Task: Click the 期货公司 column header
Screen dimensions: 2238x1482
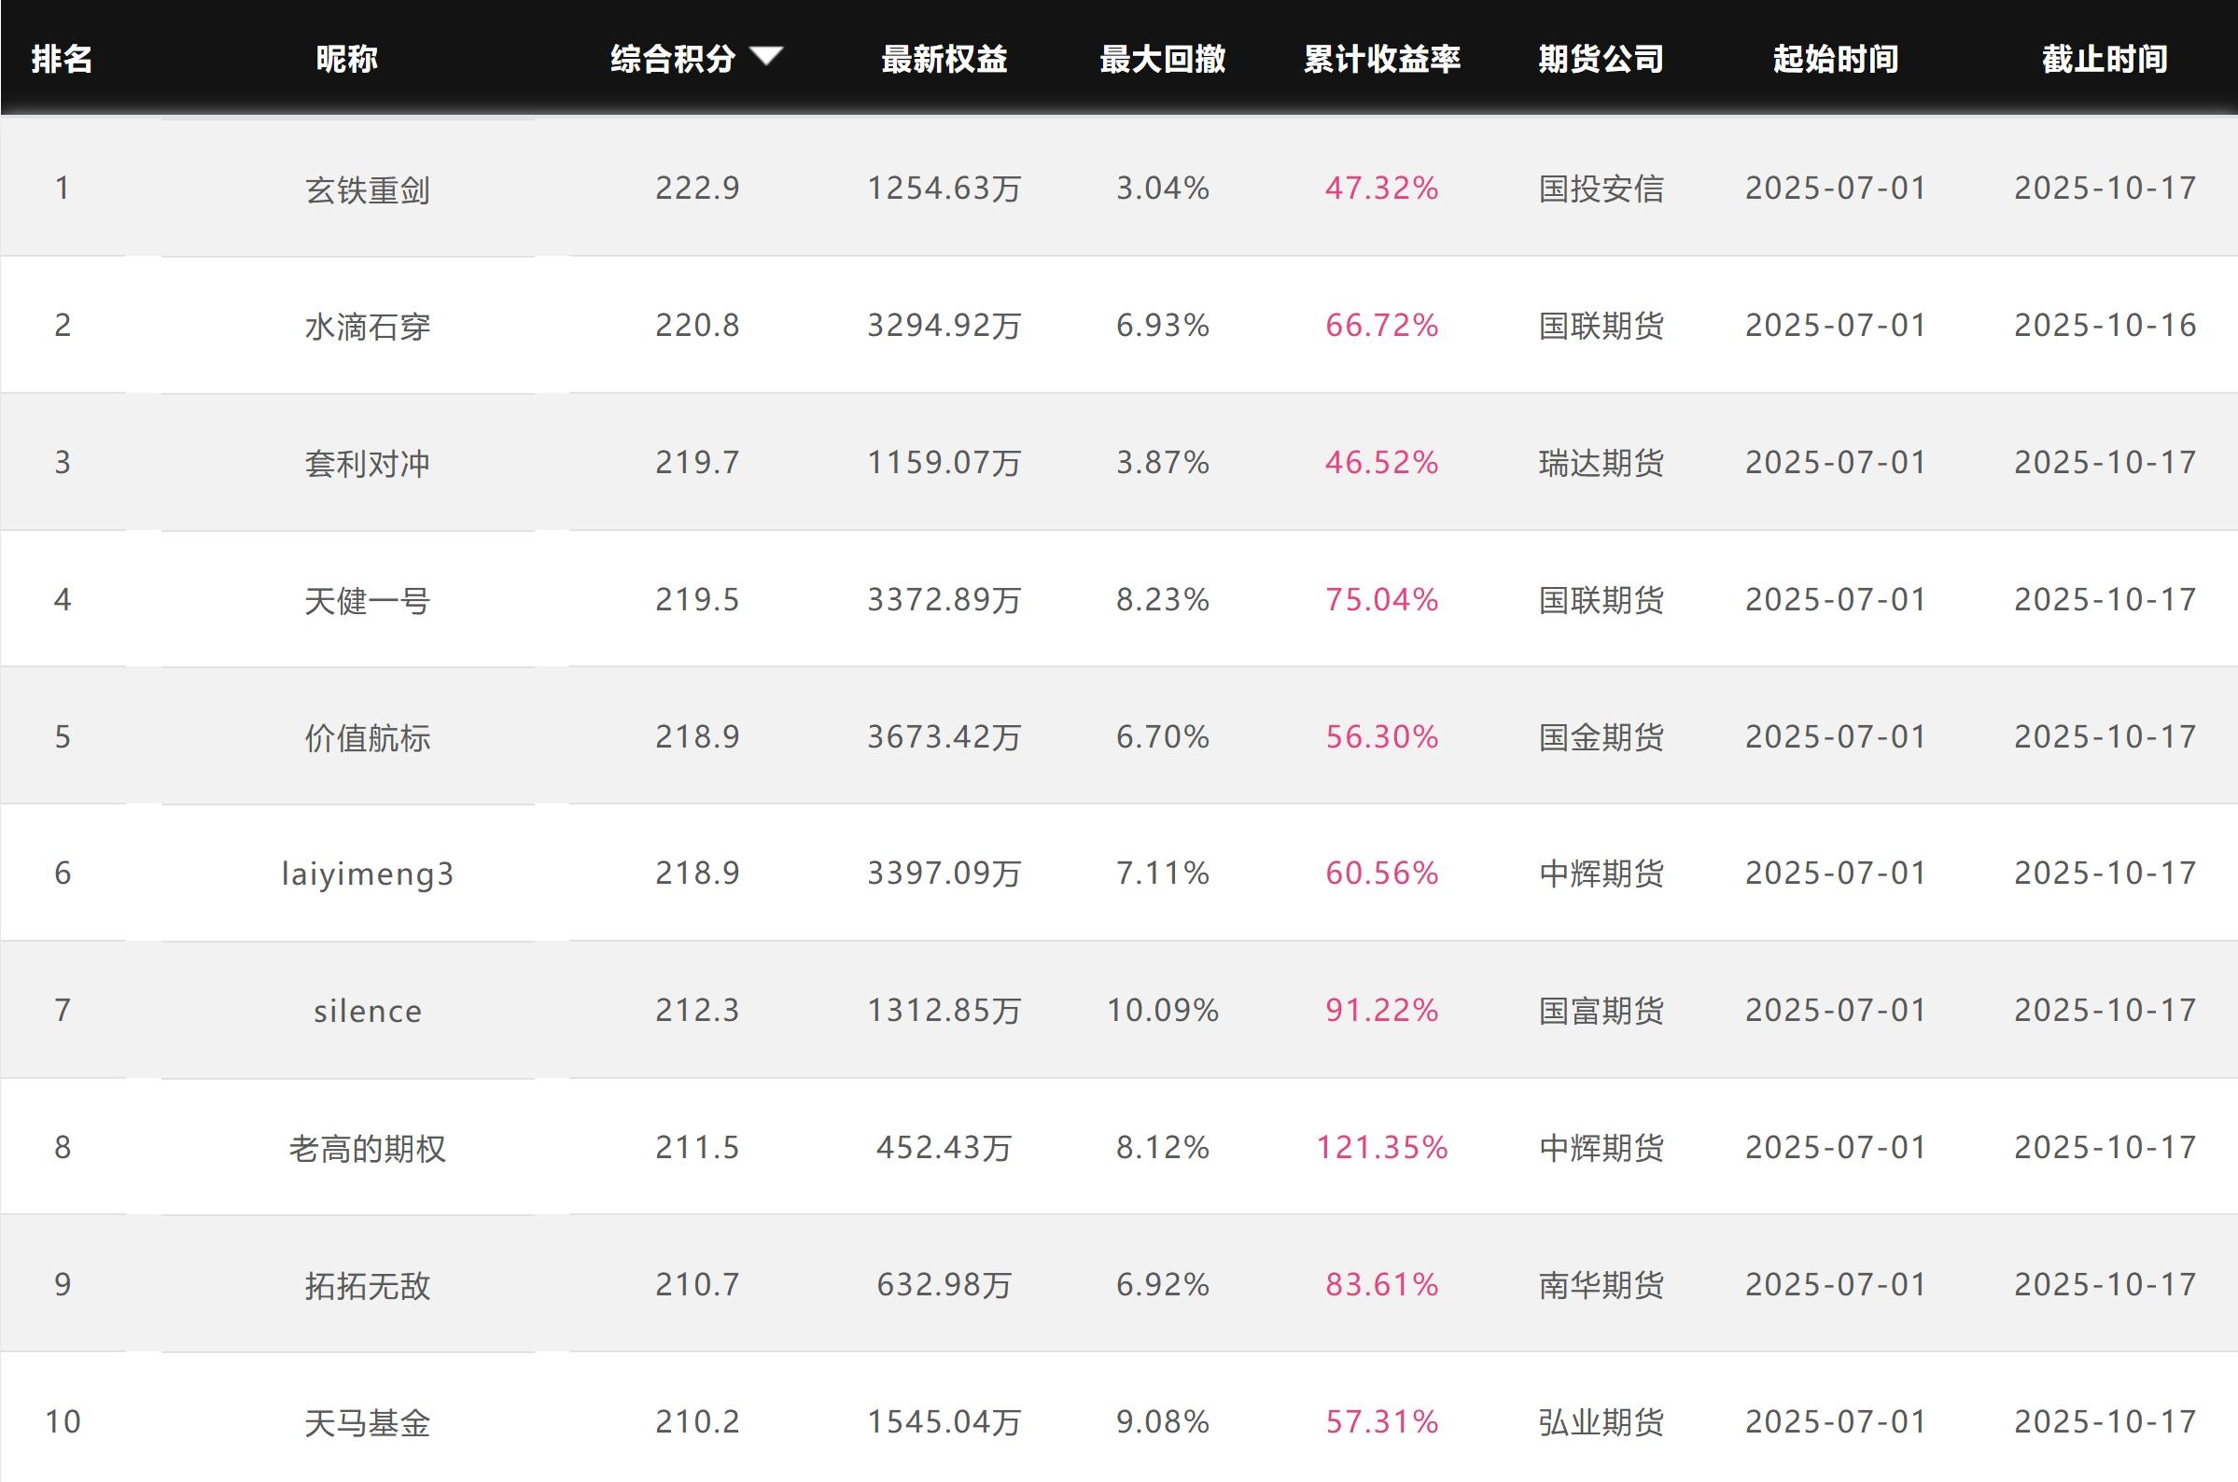Action: pos(1601,59)
